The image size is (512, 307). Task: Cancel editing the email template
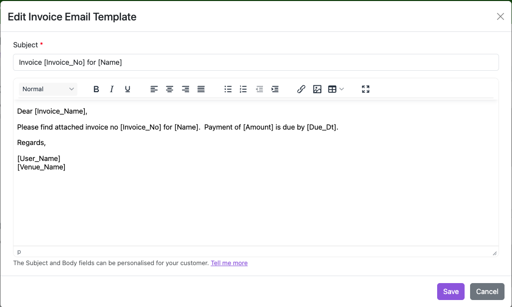[x=487, y=292]
